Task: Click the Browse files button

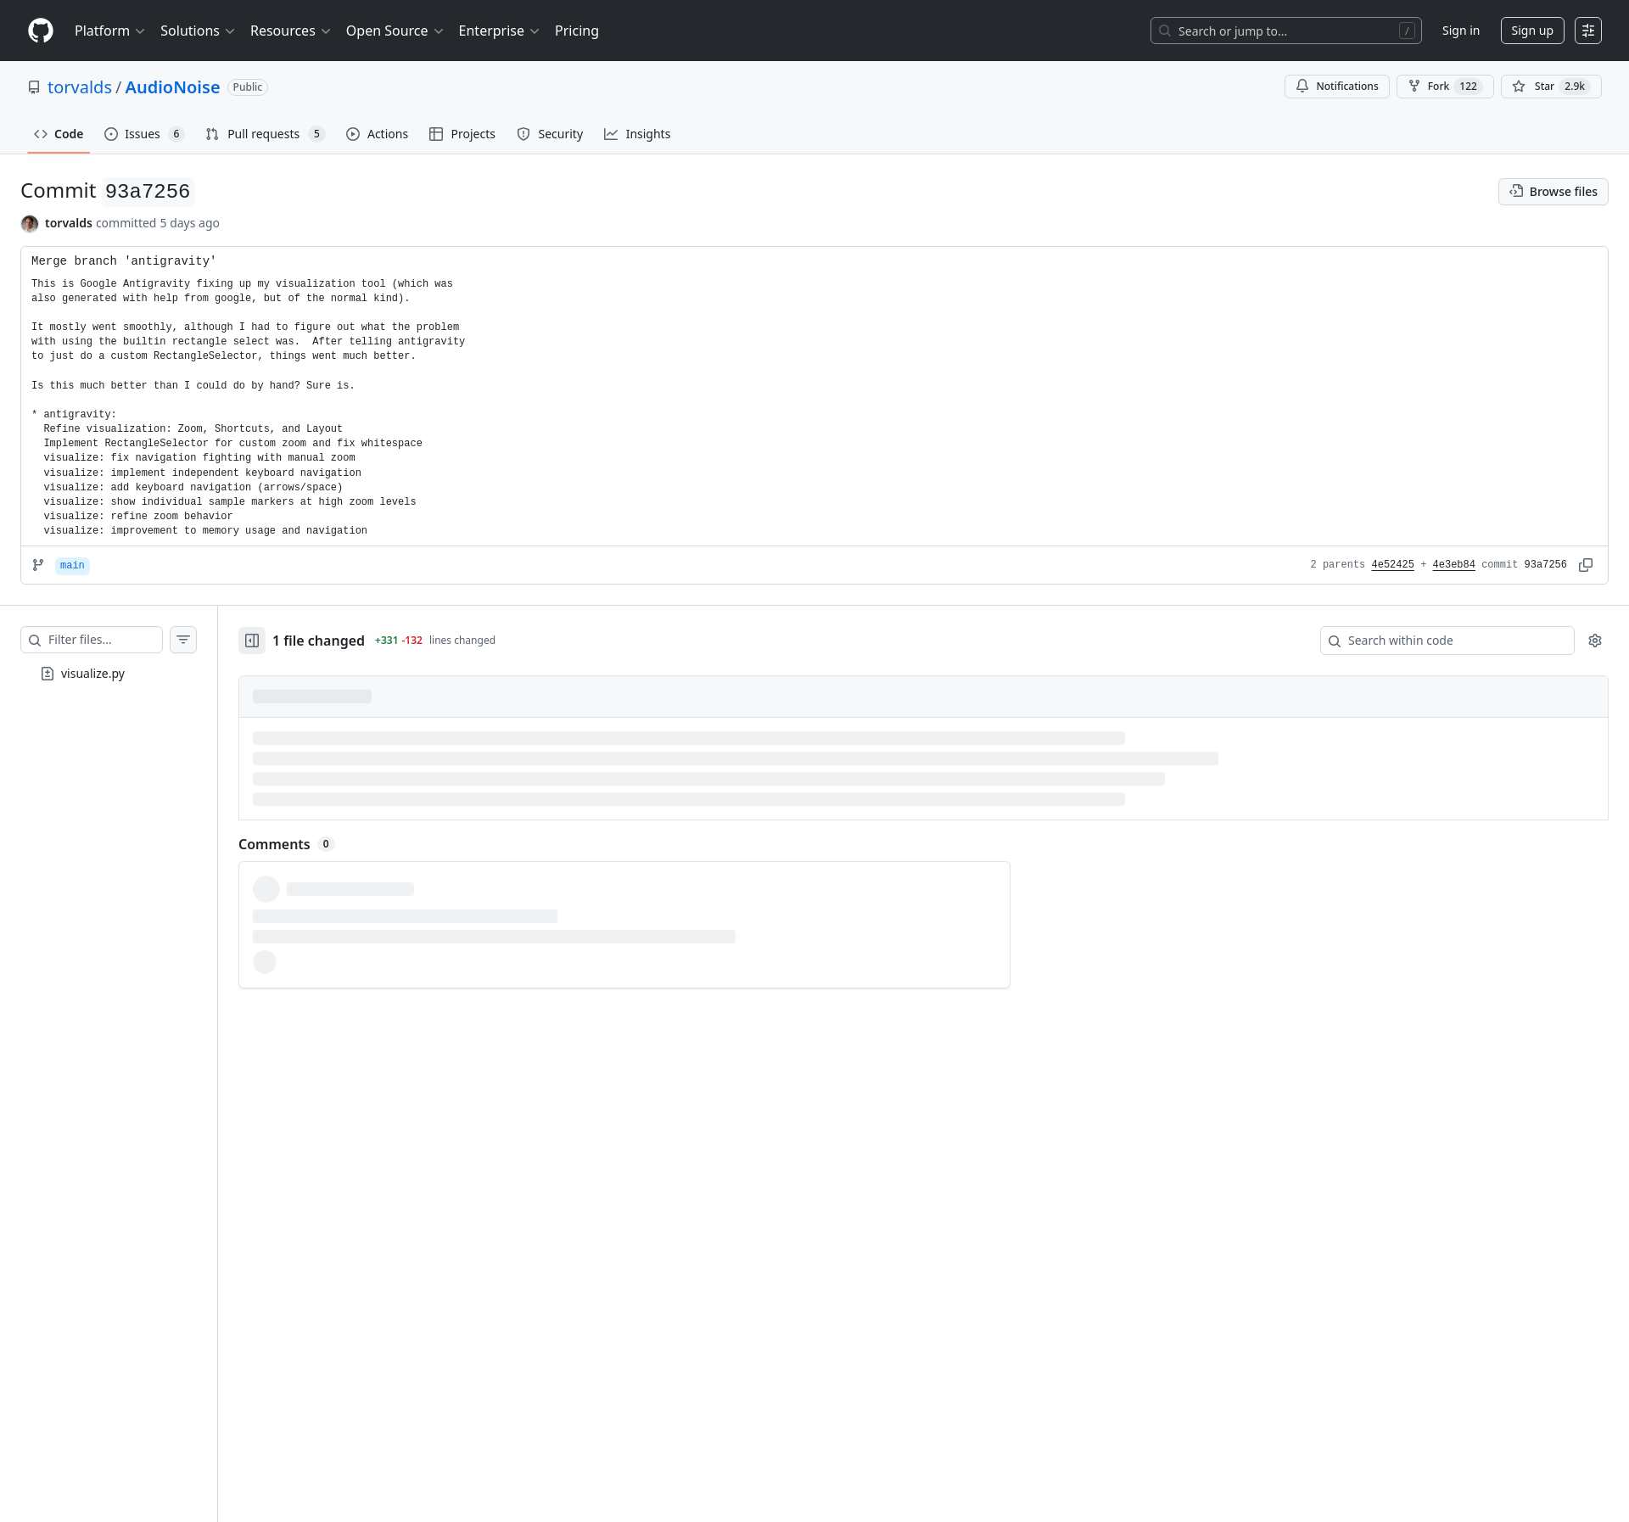Action: [x=1553, y=192]
